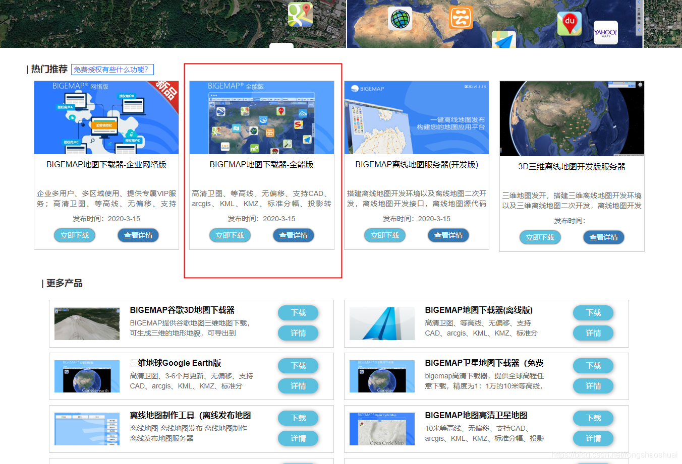Click the 更多产品 section heading
Screen dimensions: 682x464
pyautogui.click(x=64, y=284)
